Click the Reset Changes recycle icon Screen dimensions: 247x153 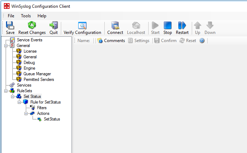tap(32, 25)
